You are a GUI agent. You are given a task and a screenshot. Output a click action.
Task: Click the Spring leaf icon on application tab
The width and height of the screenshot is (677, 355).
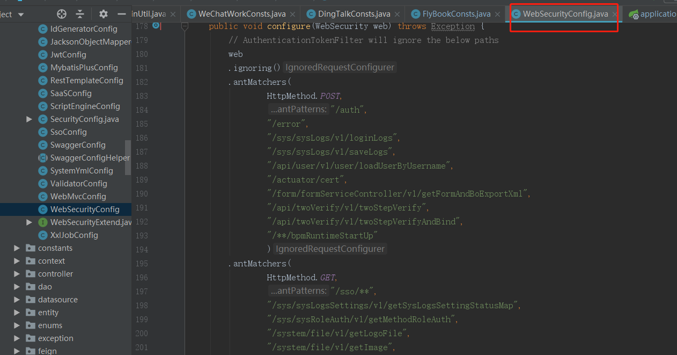[x=634, y=14]
